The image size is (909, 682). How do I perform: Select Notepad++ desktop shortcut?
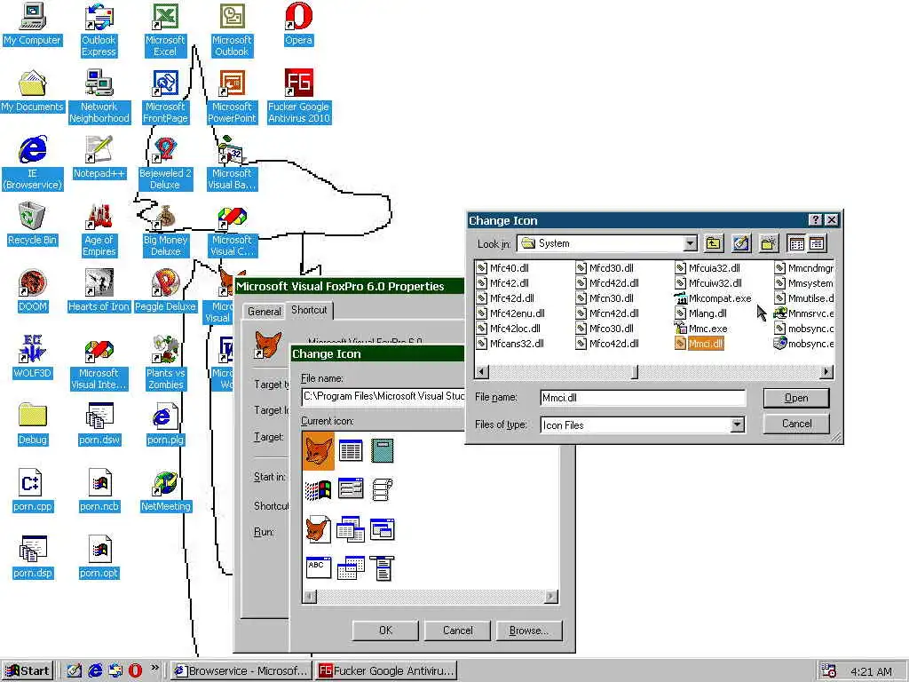(99, 158)
